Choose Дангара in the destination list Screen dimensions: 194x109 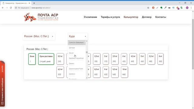[x=77, y=48]
